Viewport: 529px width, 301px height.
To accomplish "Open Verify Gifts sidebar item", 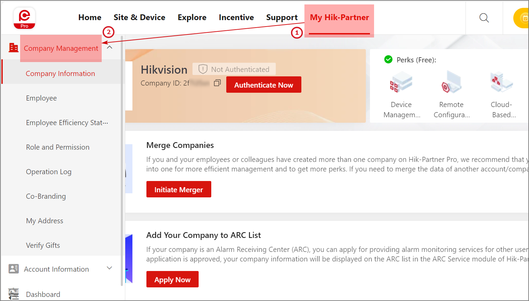I will (x=43, y=245).
